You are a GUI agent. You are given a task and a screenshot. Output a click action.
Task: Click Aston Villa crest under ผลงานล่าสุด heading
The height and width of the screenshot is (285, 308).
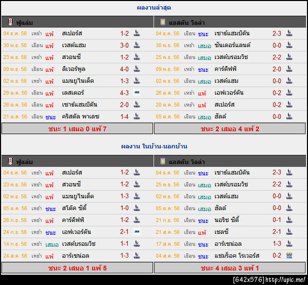[163, 22]
